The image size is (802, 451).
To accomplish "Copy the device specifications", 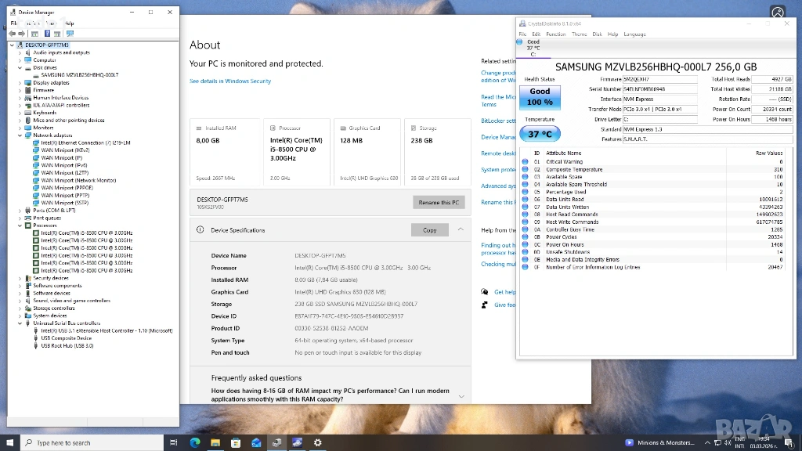I will pos(429,230).
